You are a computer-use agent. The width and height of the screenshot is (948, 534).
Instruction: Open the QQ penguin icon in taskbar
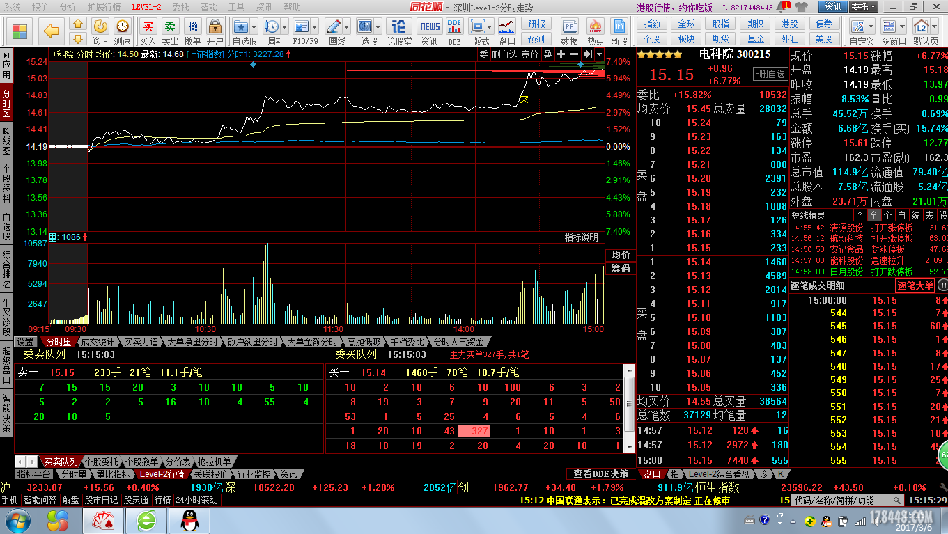click(x=187, y=521)
